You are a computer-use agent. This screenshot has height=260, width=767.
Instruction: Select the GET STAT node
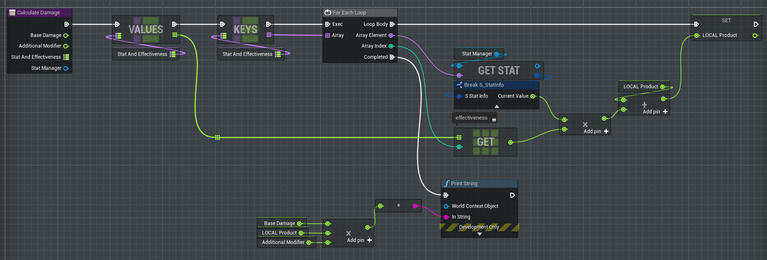(x=499, y=71)
